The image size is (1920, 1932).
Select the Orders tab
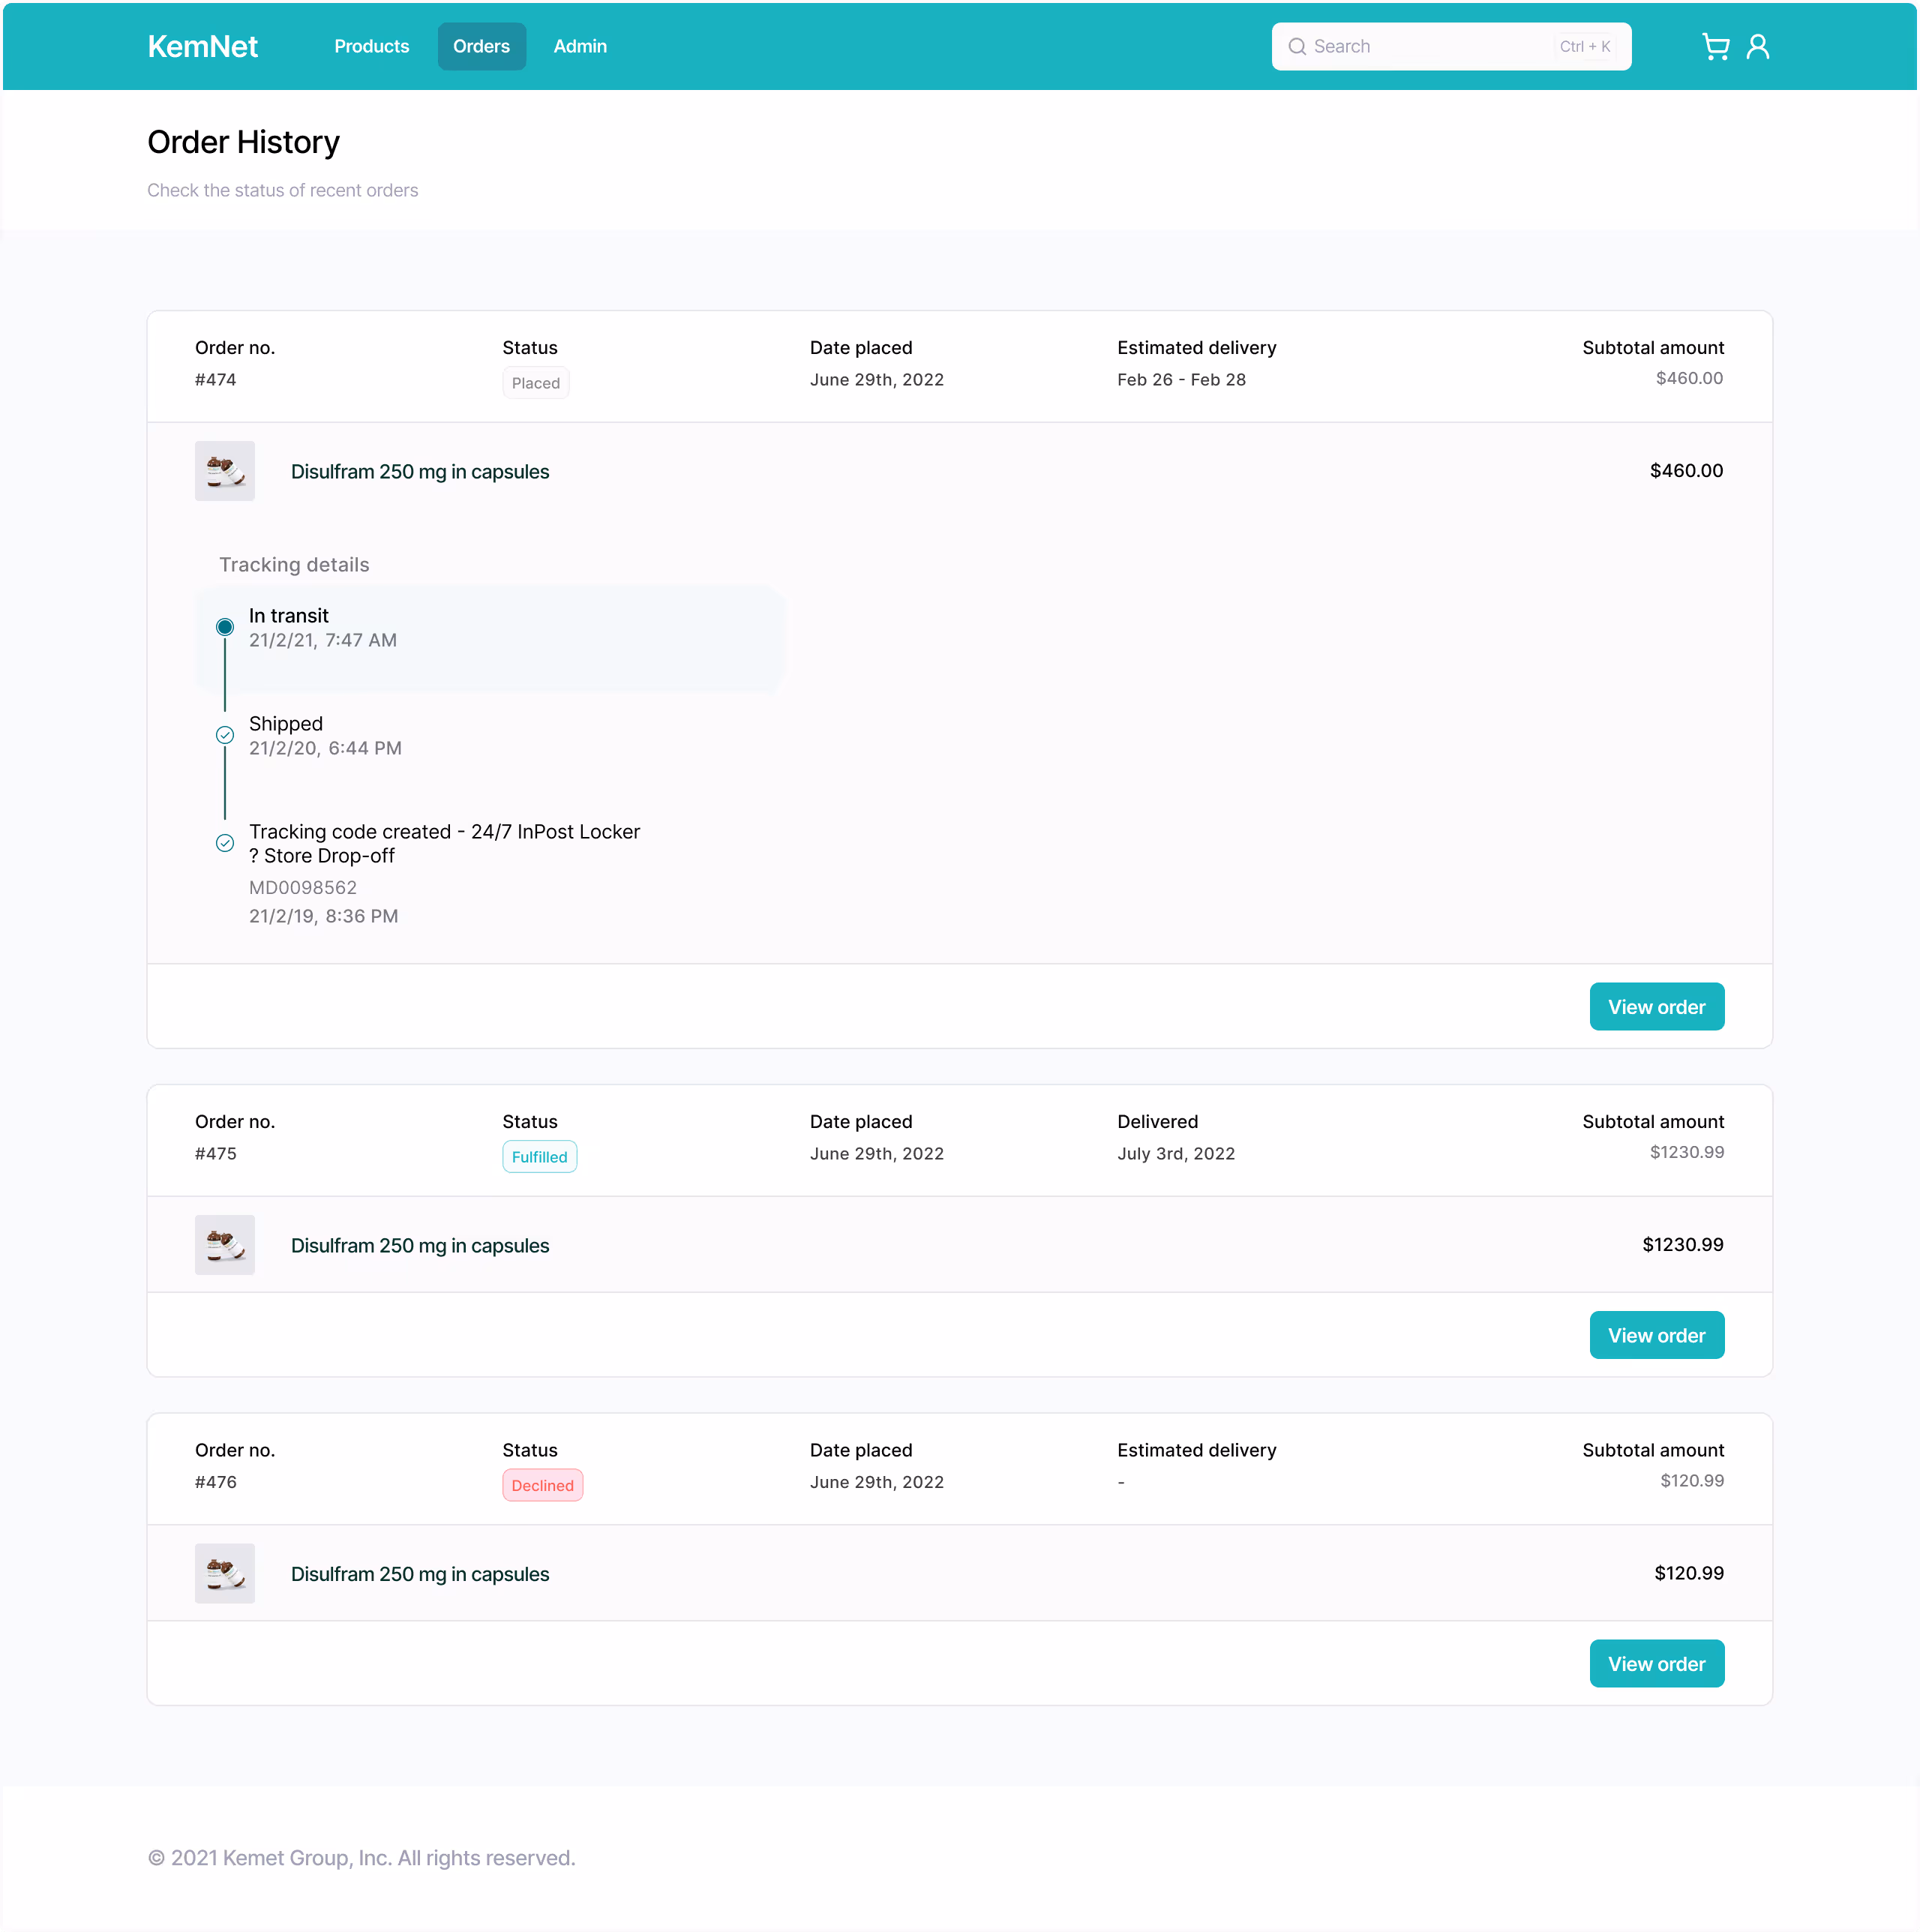click(481, 47)
